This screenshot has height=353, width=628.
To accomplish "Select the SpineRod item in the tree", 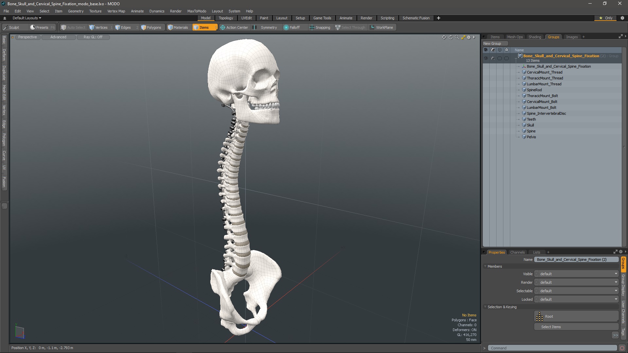I will [x=534, y=90].
